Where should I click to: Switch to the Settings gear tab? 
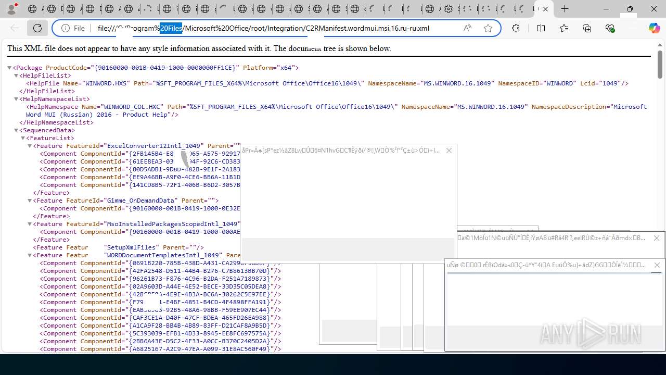coord(449,9)
